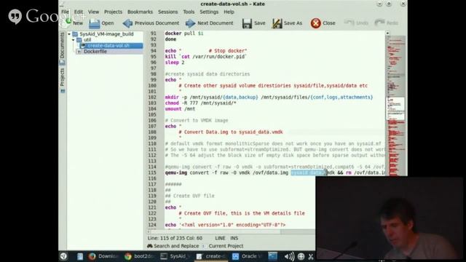Open the Settings menu
466x262 pixels.
[209, 12]
